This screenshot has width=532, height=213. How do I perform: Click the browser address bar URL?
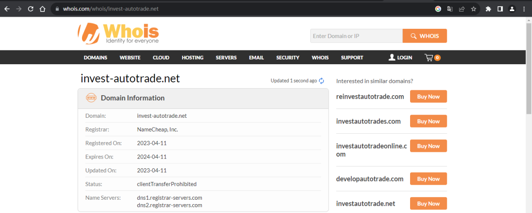(111, 9)
